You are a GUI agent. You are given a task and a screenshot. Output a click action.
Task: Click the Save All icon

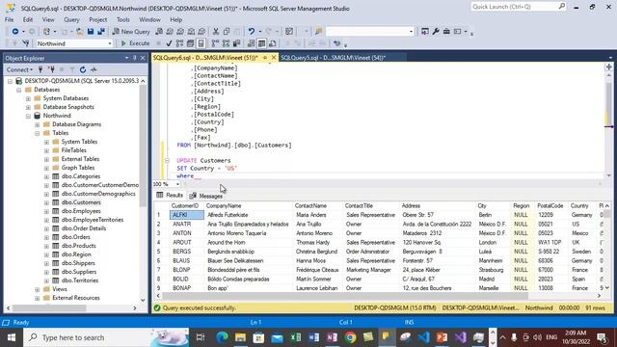(x=101, y=32)
